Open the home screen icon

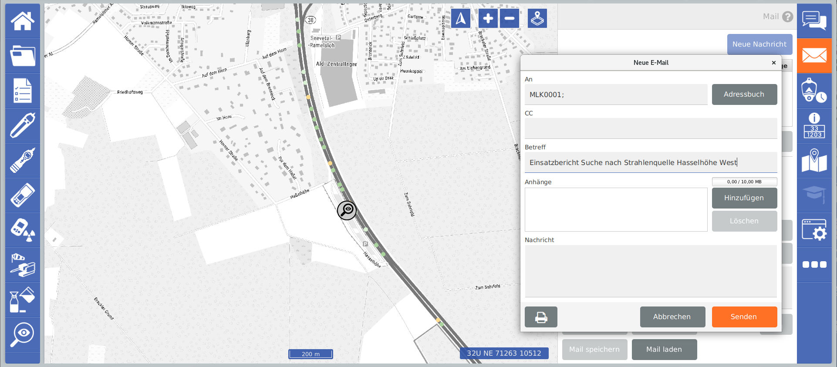tap(23, 21)
